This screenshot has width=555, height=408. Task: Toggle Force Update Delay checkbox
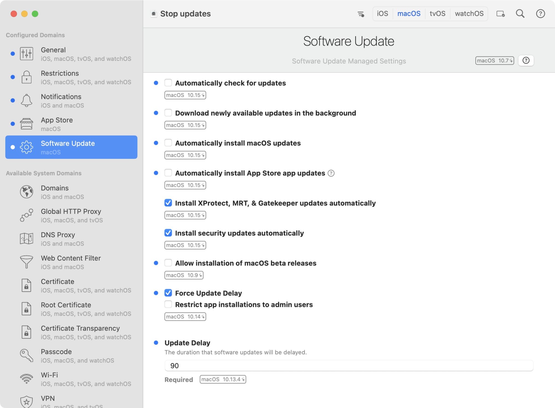click(168, 293)
